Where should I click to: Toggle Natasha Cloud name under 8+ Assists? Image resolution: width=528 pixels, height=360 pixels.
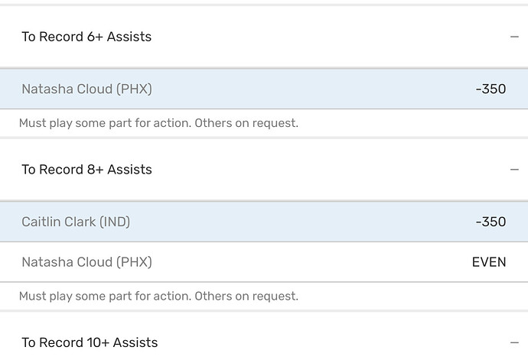point(67,262)
